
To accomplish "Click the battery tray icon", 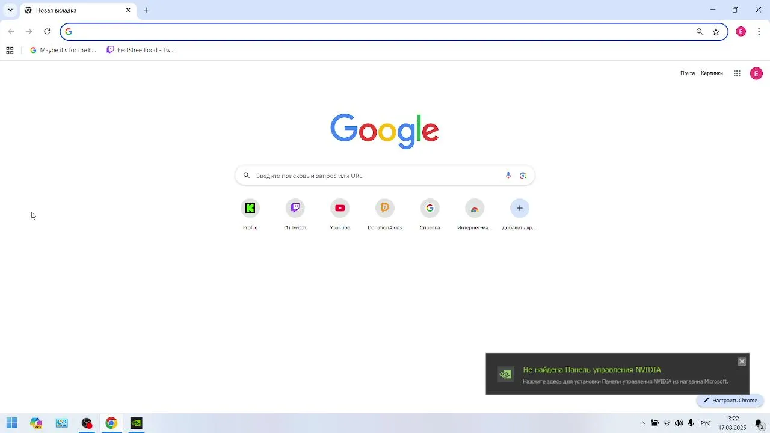I will tap(654, 423).
